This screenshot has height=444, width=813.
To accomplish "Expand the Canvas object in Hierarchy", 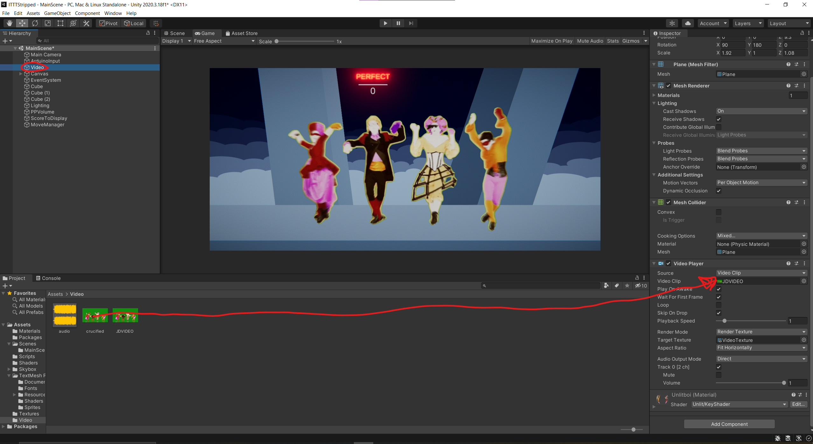I will pos(20,73).
